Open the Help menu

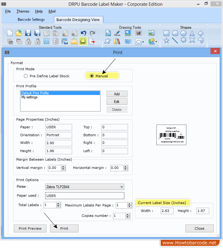[x=39, y=11]
